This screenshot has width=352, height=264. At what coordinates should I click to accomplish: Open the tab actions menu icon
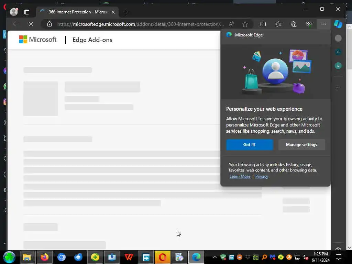(x=27, y=12)
